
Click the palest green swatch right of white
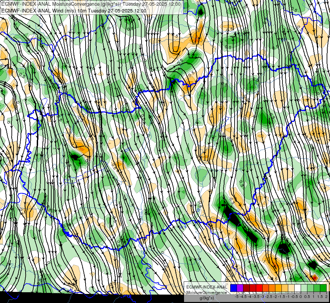pos(304,288)
